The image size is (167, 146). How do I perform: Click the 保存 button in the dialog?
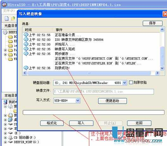pyautogui.click(x=152, y=23)
